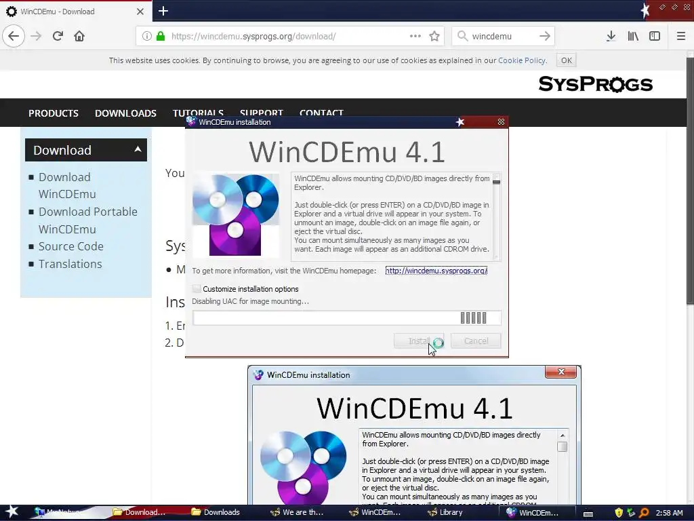The image size is (694, 521).
Task: Open the SUPPORT menu
Action: coord(262,113)
